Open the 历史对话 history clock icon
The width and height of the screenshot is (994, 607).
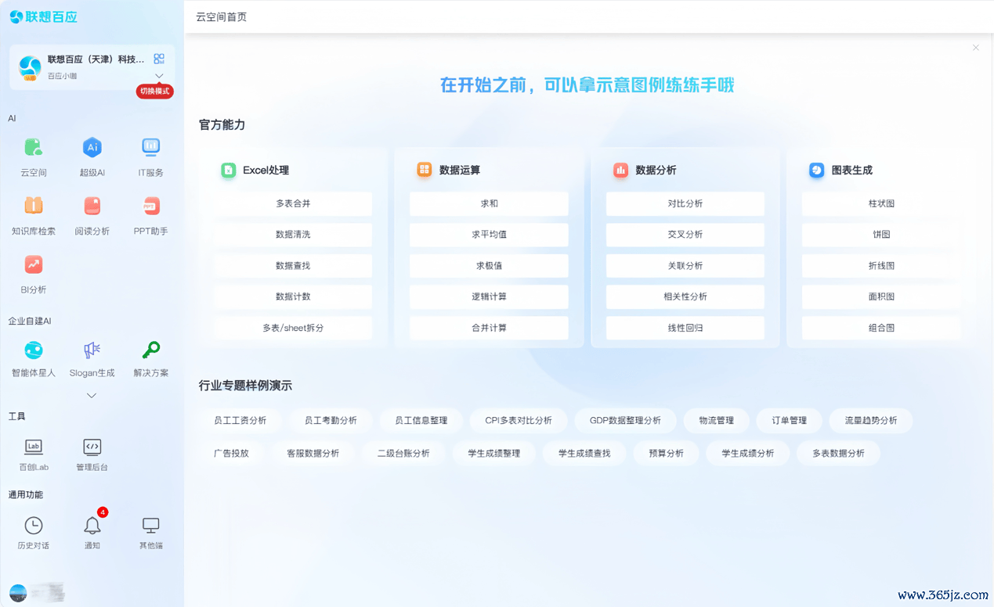[x=33, y=526]
